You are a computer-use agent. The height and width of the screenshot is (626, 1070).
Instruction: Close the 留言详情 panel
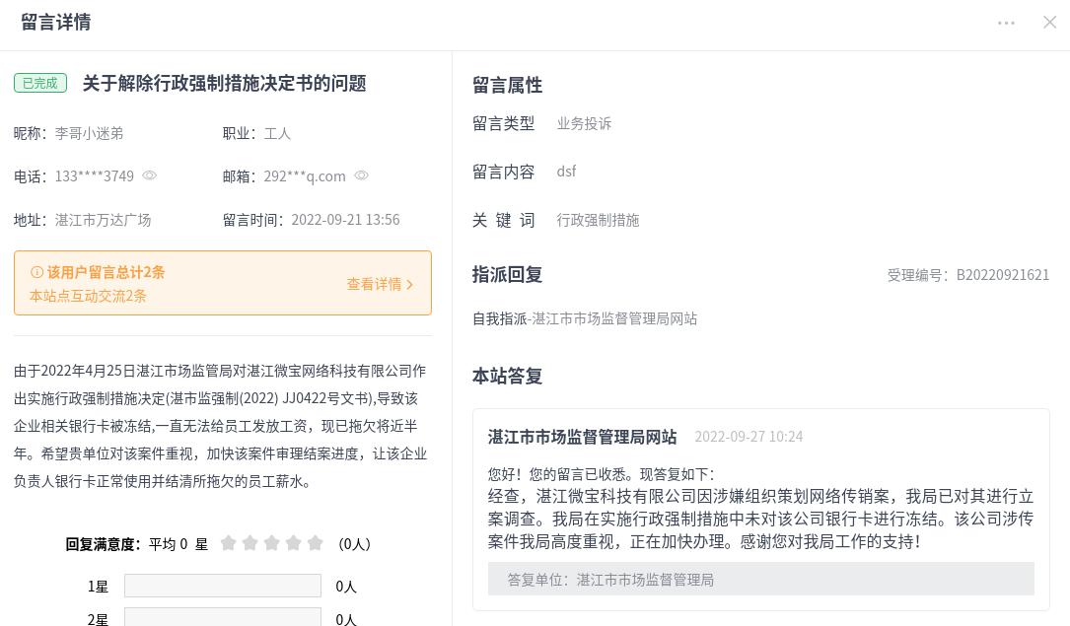coord(1049,23)
